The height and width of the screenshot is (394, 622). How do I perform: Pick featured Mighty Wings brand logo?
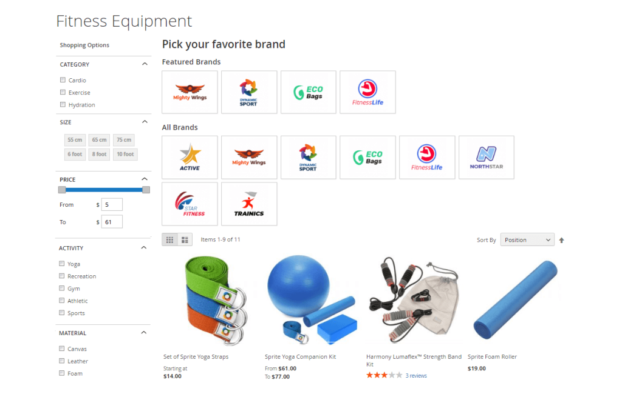click(x=190, y=92)
